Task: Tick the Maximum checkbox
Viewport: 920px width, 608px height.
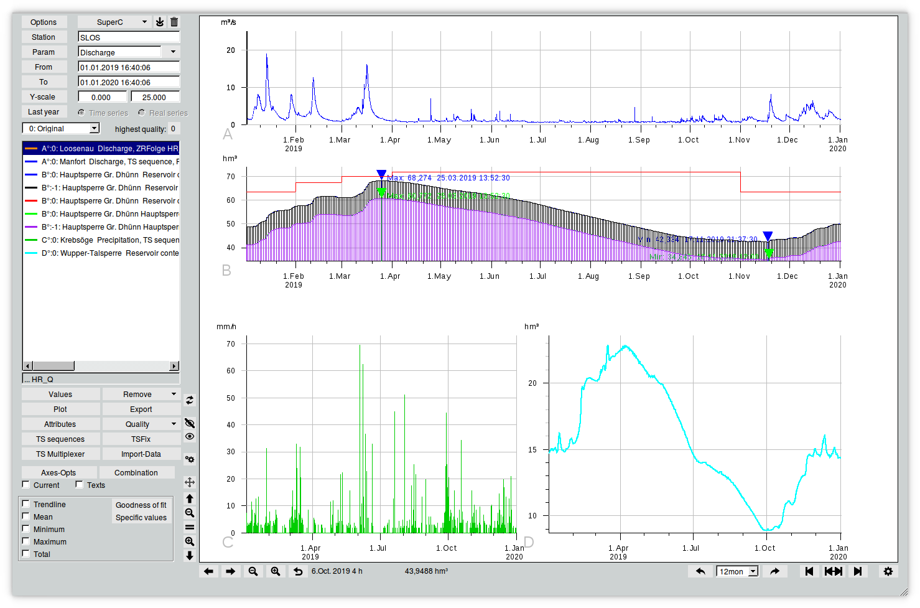Action: 26,541
